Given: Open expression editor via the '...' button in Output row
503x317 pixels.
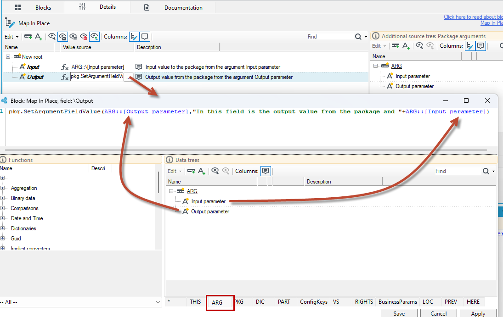Looking at the screenshot, I should [x=128, y=77].
